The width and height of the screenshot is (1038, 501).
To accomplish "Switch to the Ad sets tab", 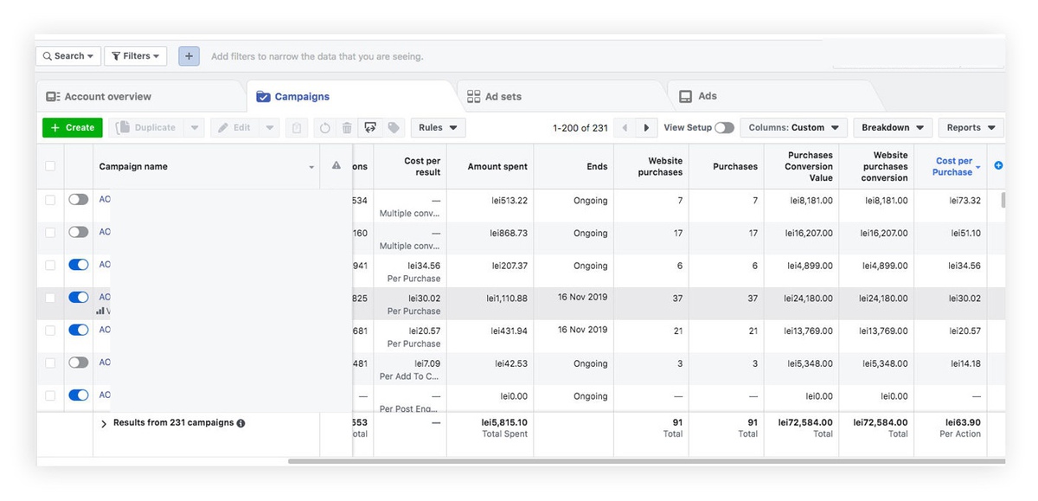I will tap(503, 97).
